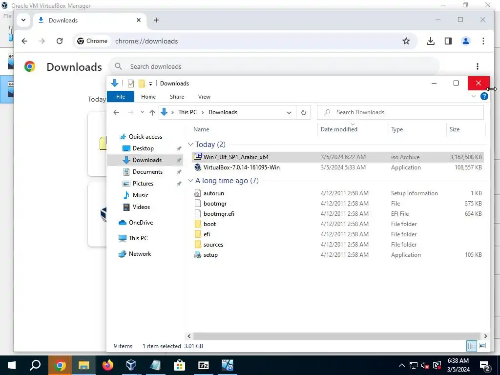Select Win7_Ult_SP1_Arabic_x64 iso file
Screen dimensions: 500x375
coord(338,157)
